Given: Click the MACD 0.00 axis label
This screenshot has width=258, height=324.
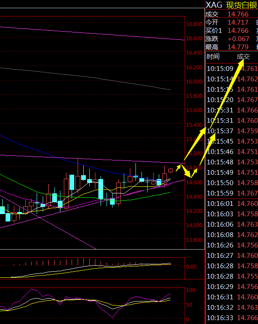Looking at the screenshot, I should coord(191,267).
